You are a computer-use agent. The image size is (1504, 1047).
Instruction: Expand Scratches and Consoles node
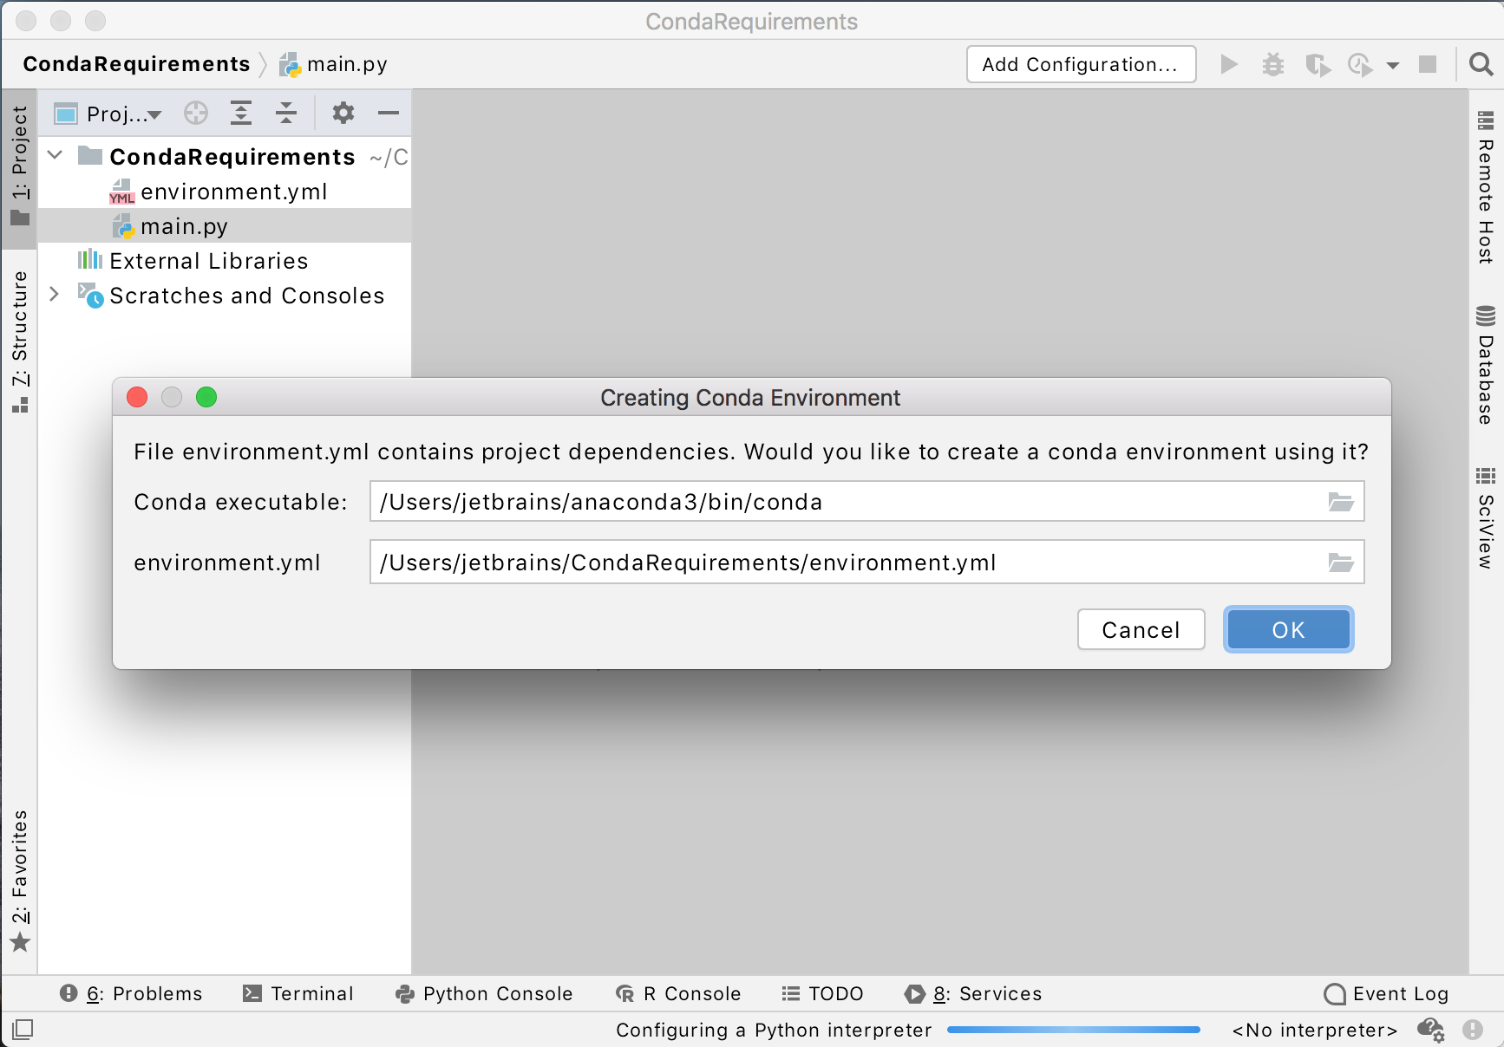click(55, 295)
